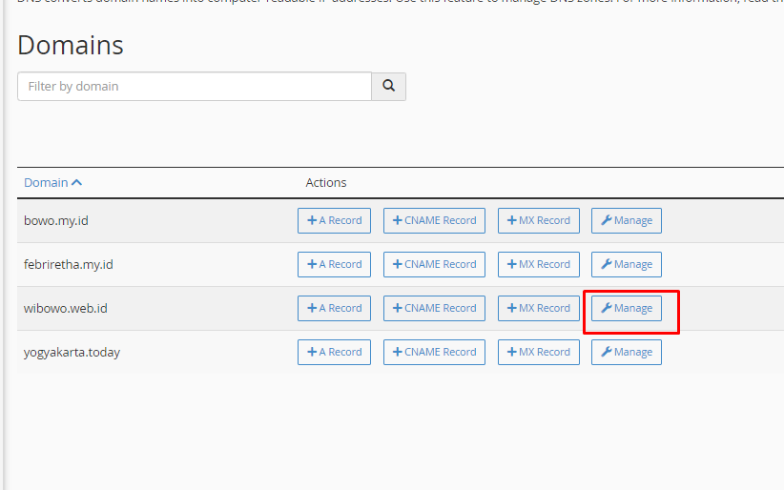Add MX Record for bowo.my.id
The image size is (784, 490).
[538, 220]
